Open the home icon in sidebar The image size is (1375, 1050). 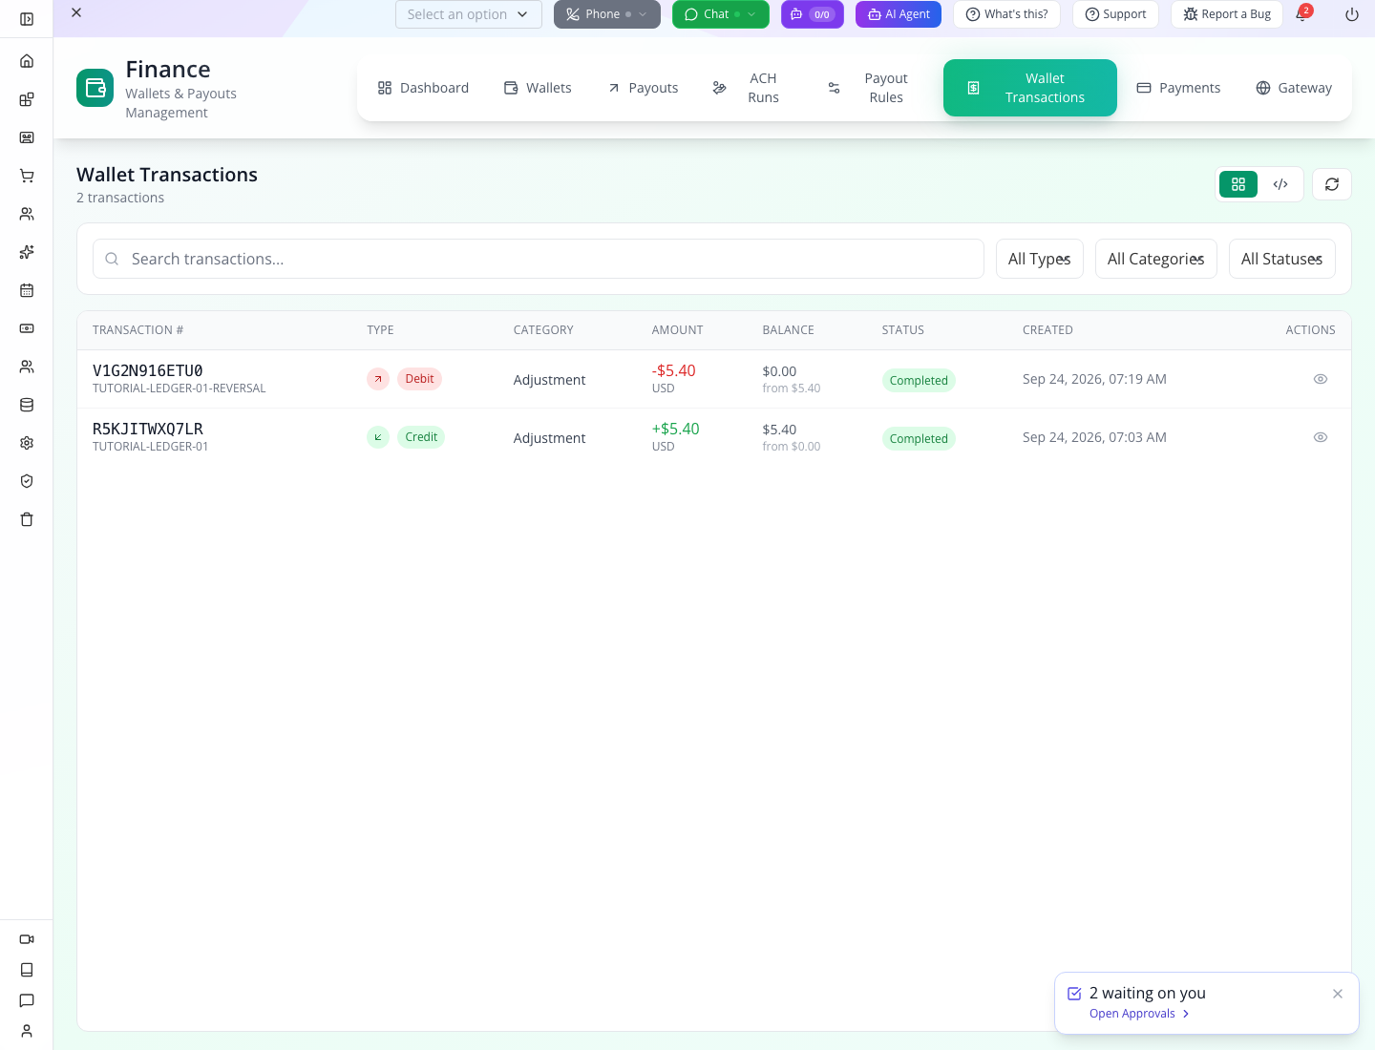pos(27,61)
